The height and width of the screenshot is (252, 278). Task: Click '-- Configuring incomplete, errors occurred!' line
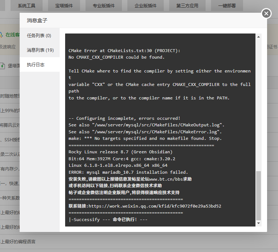coord(124,118)
